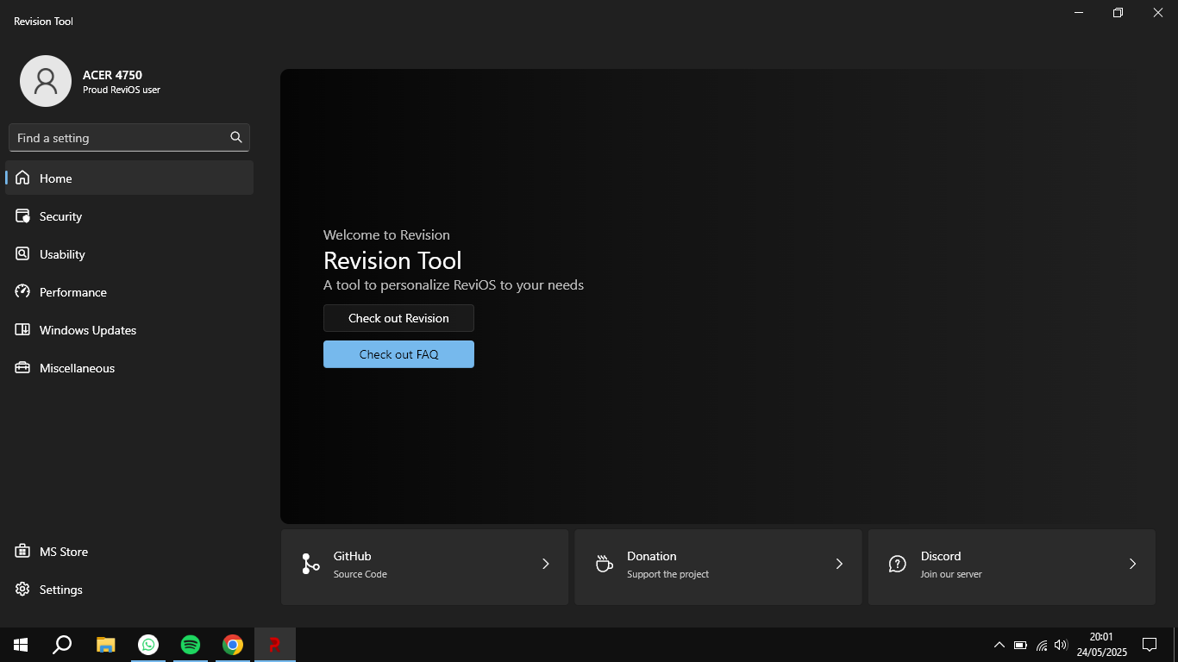The width and height of the screenshot is (1178, 662).
Task: Click the Check out FAQ button
Action: point(398,354)
